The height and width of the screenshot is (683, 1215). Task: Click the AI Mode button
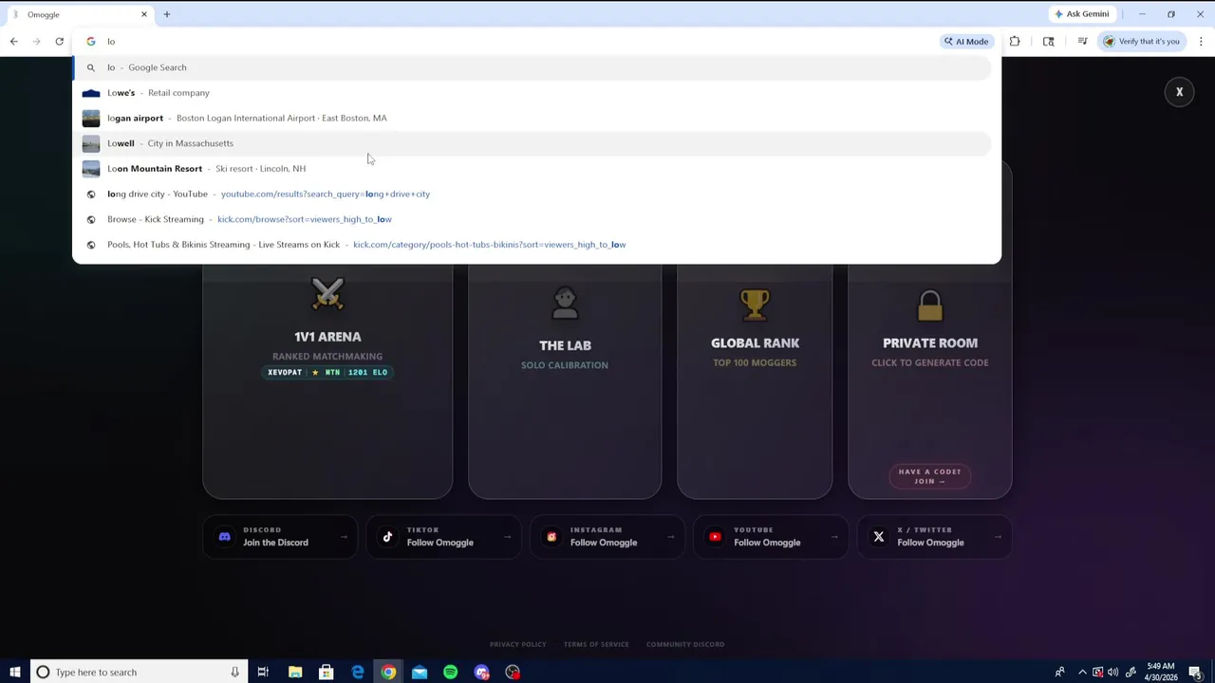pos(966,41)
